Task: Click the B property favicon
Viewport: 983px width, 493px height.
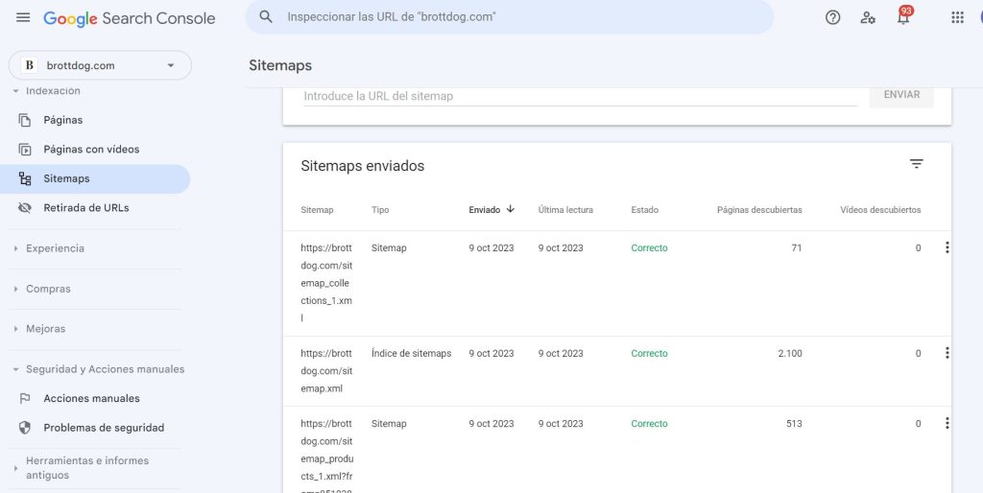Action: coord(29,65)
